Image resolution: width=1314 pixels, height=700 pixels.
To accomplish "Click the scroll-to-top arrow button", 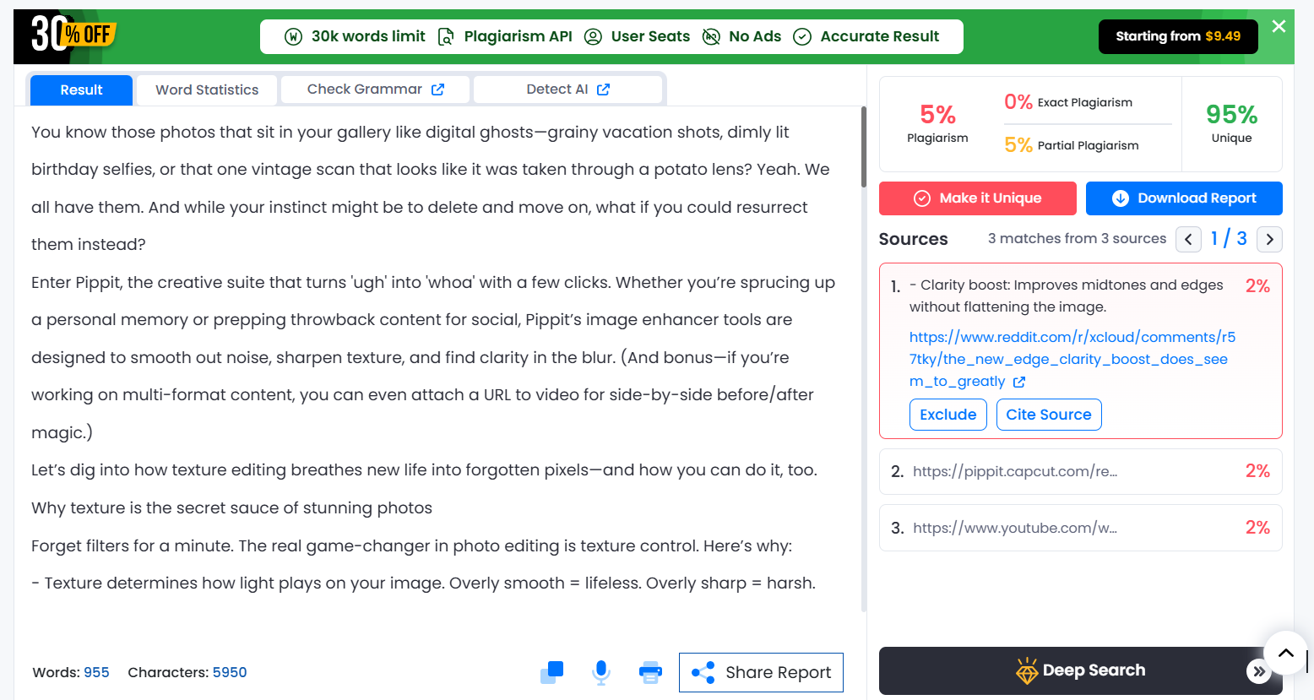I will pos(1285,653).
